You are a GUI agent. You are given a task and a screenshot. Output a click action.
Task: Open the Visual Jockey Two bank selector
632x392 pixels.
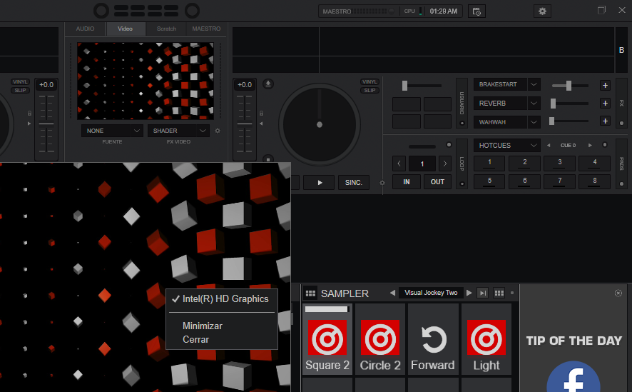[431, 293]
